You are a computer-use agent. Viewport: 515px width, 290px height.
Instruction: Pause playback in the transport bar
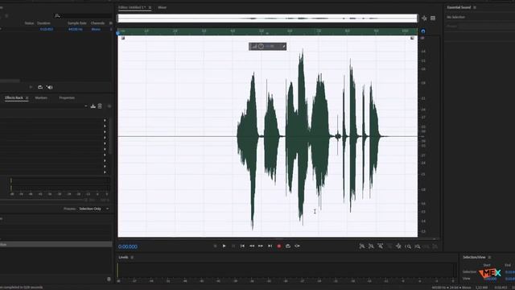(233, 246)
